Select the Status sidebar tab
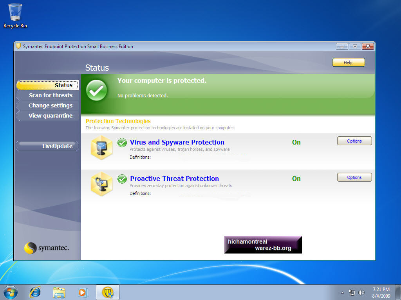The image size is (401, 300). point(47,85)
